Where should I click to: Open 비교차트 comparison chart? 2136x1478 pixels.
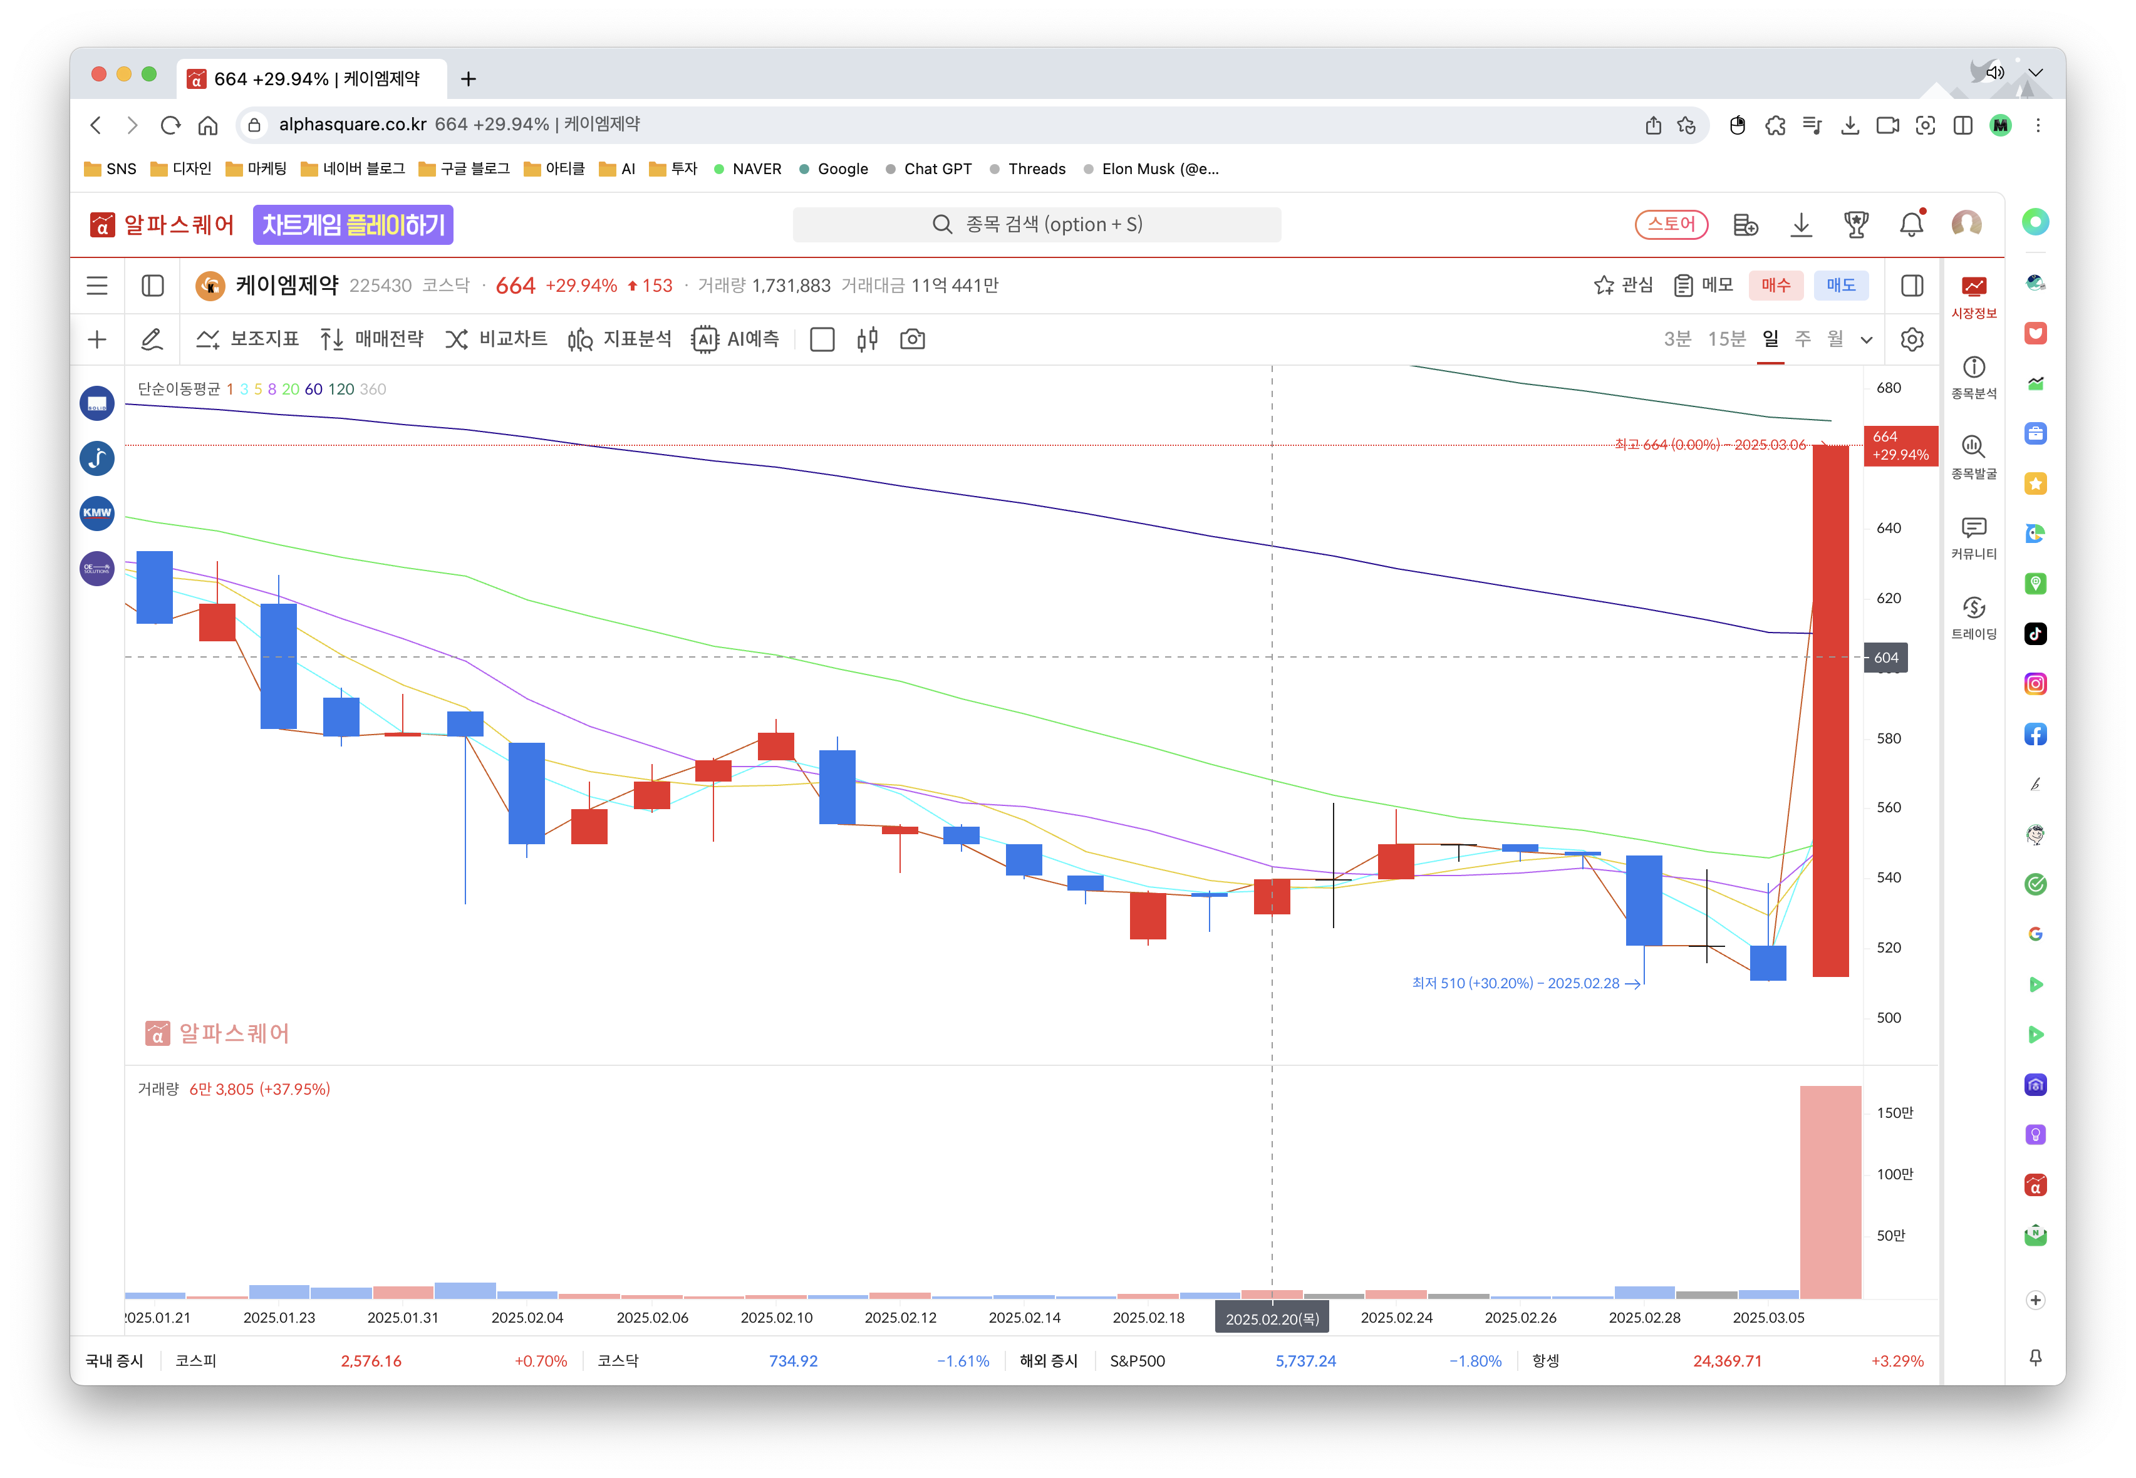coord(495,340)
